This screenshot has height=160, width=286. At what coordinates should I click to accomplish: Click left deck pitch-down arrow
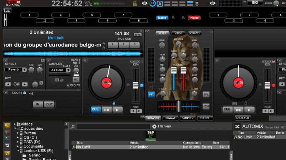pos(133,111)
